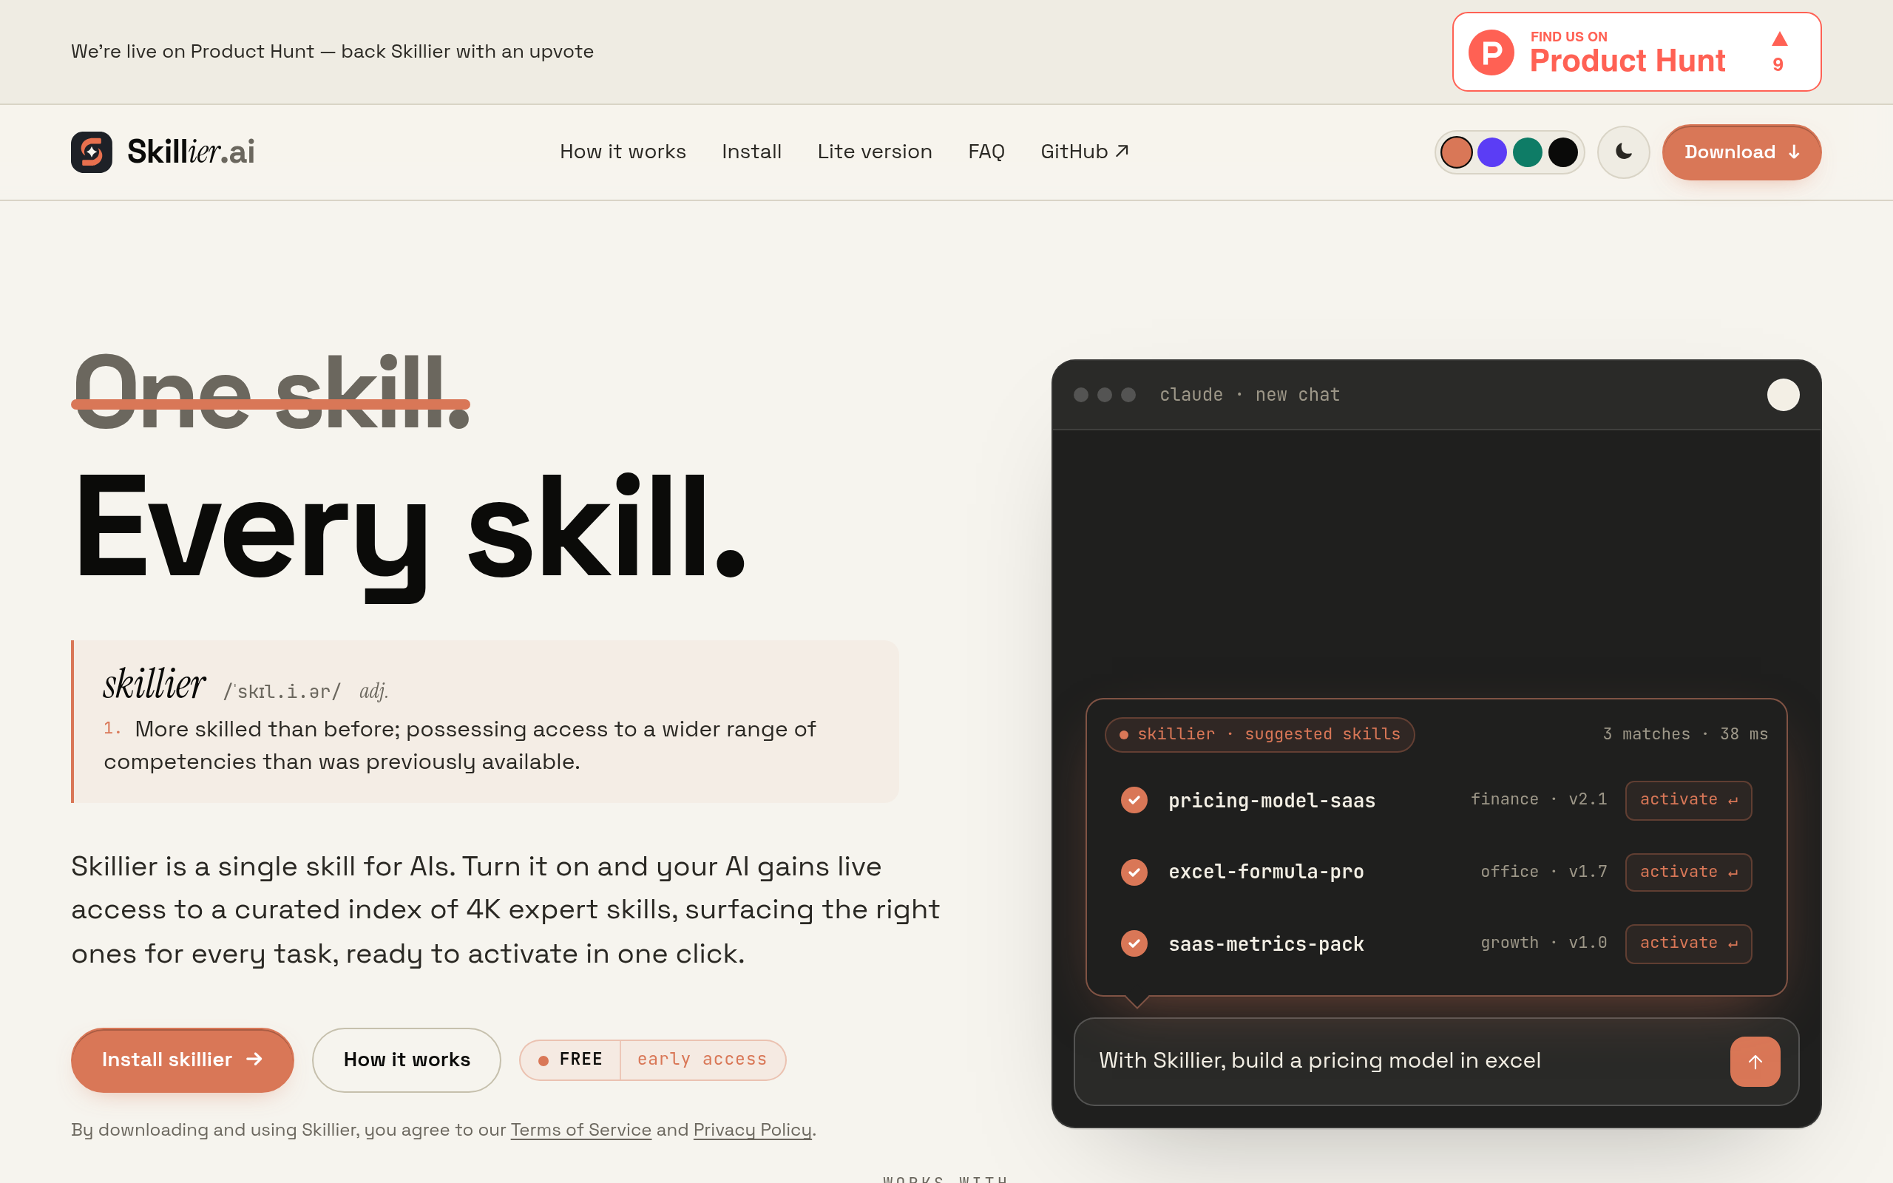Screen dimensions: 1893x1183
Task: Click the 'finance · v2.1' label
Action: point(1538,799)
